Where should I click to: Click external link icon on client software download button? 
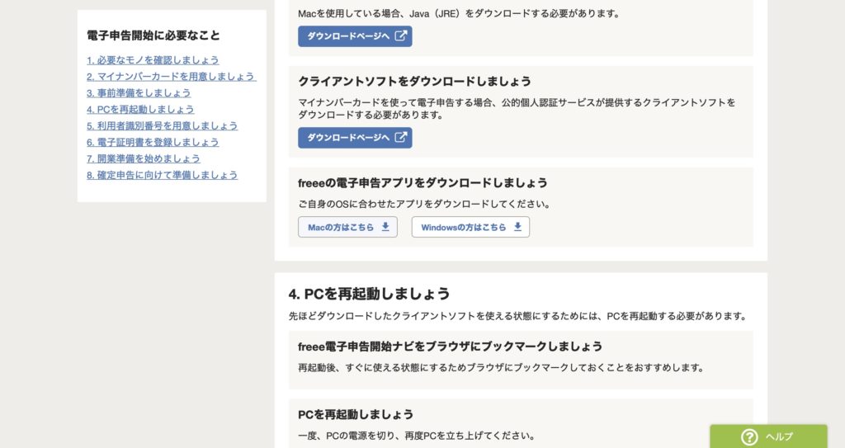click(400, 137)
